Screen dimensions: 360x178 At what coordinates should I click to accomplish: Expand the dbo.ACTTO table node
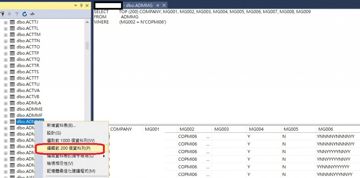(6, 47)
